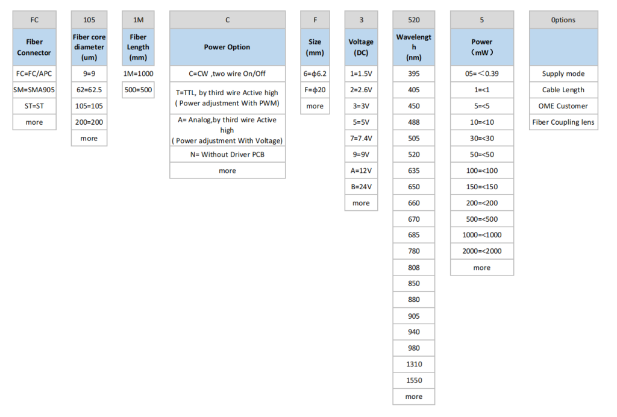The image size is (617, 417).
Task: Select the SM=SMA905 fiber connector cell
Action: (34, 90)
